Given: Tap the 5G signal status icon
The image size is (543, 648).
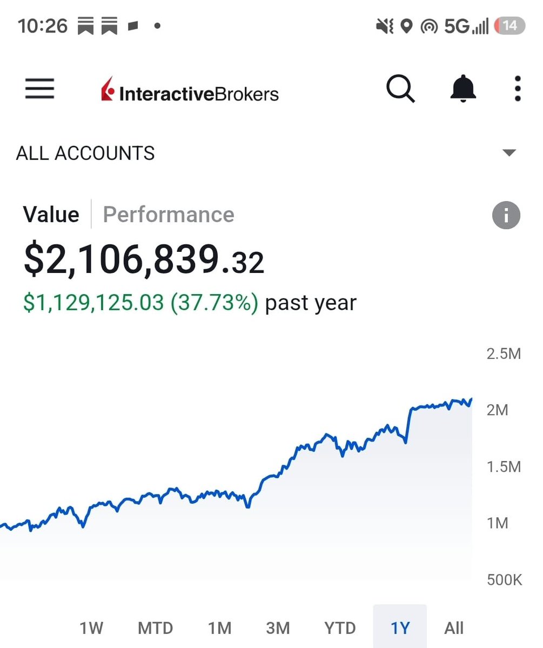Looking at the screenshot, I should pos(466,26).
